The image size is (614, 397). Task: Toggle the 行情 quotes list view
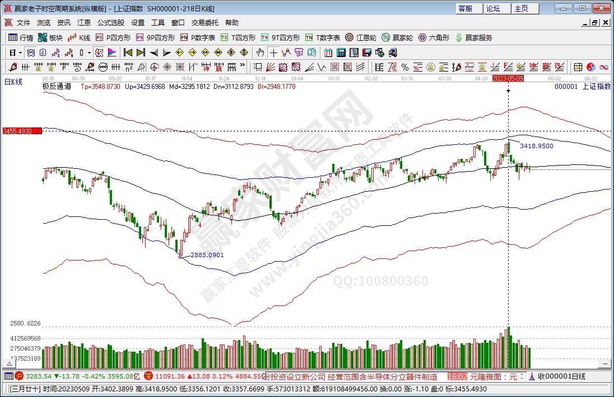coord(21,37)
